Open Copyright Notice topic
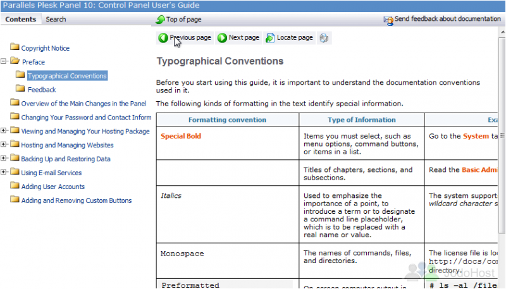 pyautogui.click(x=45, y=48)
